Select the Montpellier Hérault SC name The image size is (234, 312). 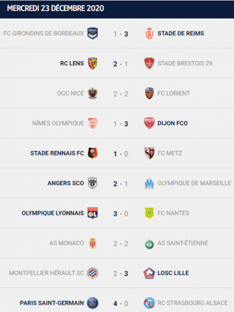tap(46, 273)
